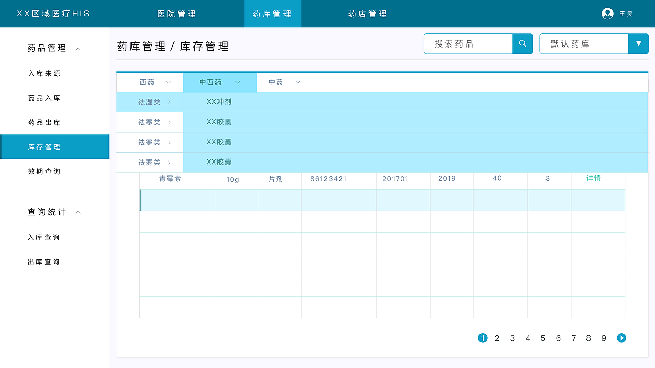The image size is (655, 368).
Task: Switch to 药店管理 tab
Action: 367,14
